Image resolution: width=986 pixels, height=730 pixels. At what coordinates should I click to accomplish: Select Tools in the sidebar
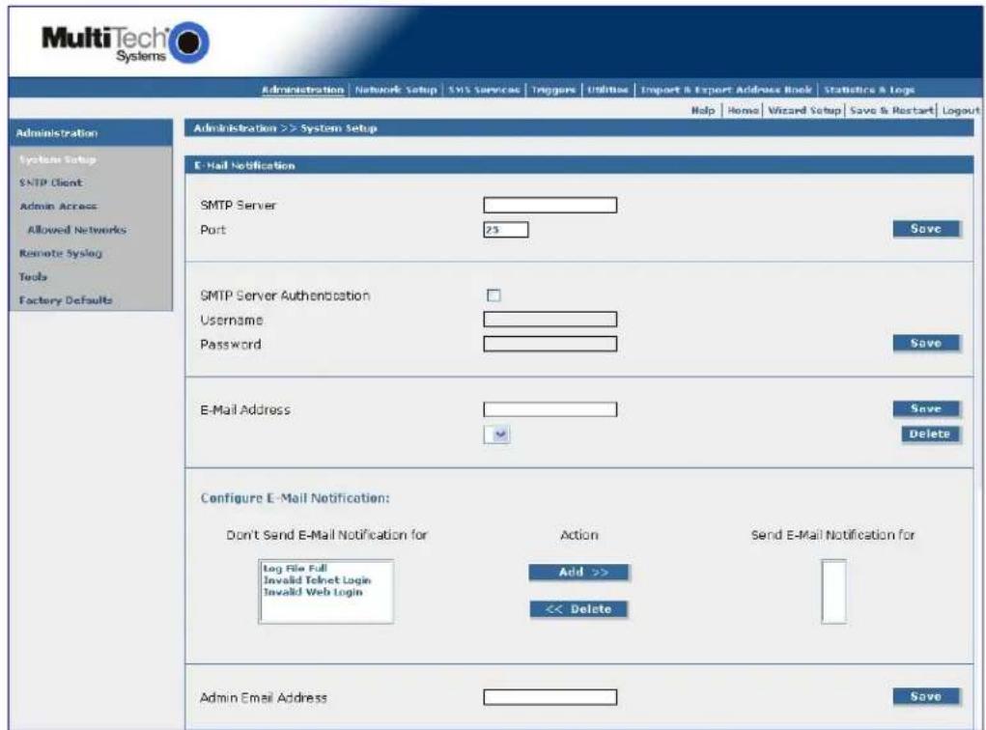[x=34, y=277]
